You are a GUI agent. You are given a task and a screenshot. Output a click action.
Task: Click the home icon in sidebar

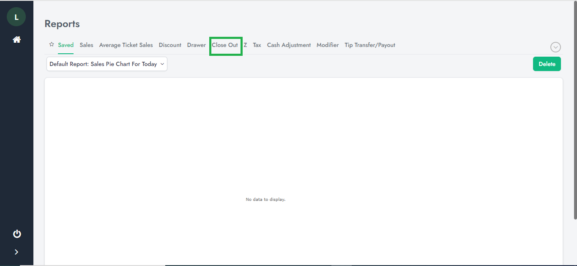pos(16,40)
